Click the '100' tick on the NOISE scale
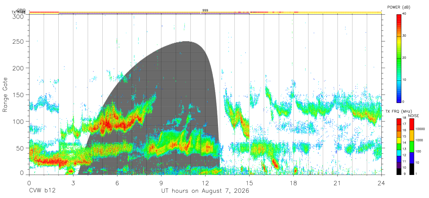The image size is (429, 198). (418, 151)
